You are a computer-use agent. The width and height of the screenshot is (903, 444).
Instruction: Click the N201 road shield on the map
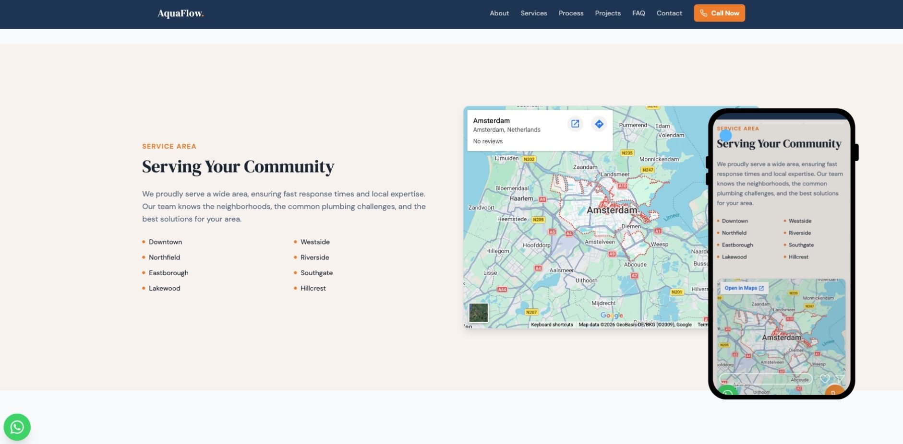coord(676,292)
